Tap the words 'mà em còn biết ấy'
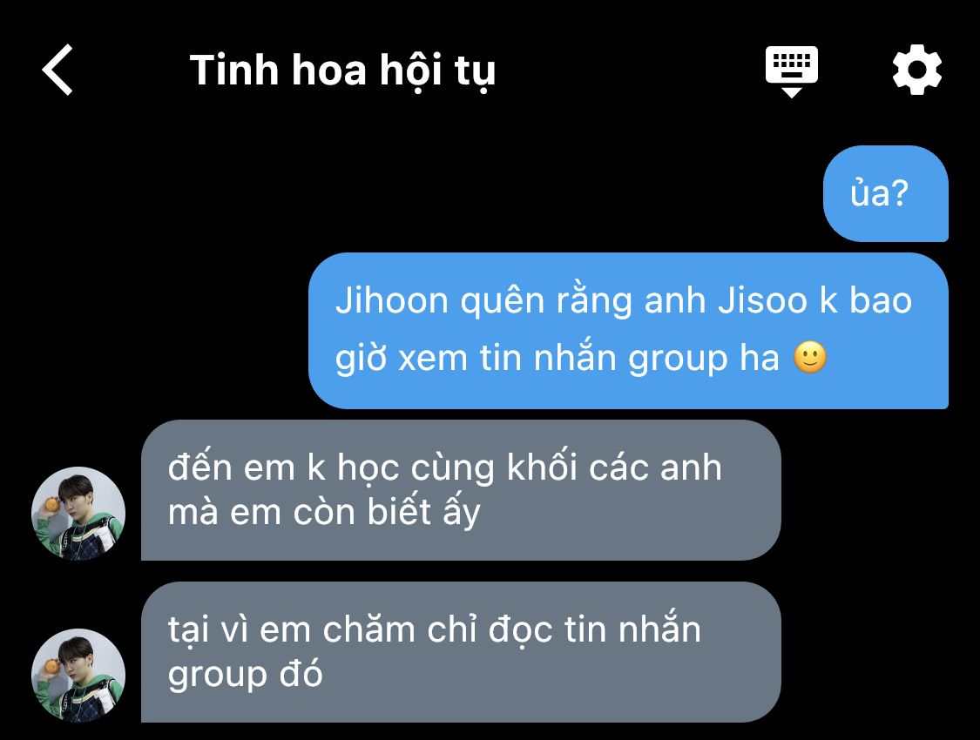 click(x=324, y=513)
